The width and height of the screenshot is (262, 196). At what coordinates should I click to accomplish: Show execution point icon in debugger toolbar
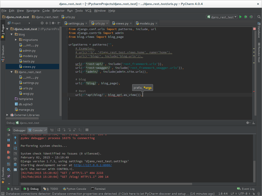coord(52,130)
